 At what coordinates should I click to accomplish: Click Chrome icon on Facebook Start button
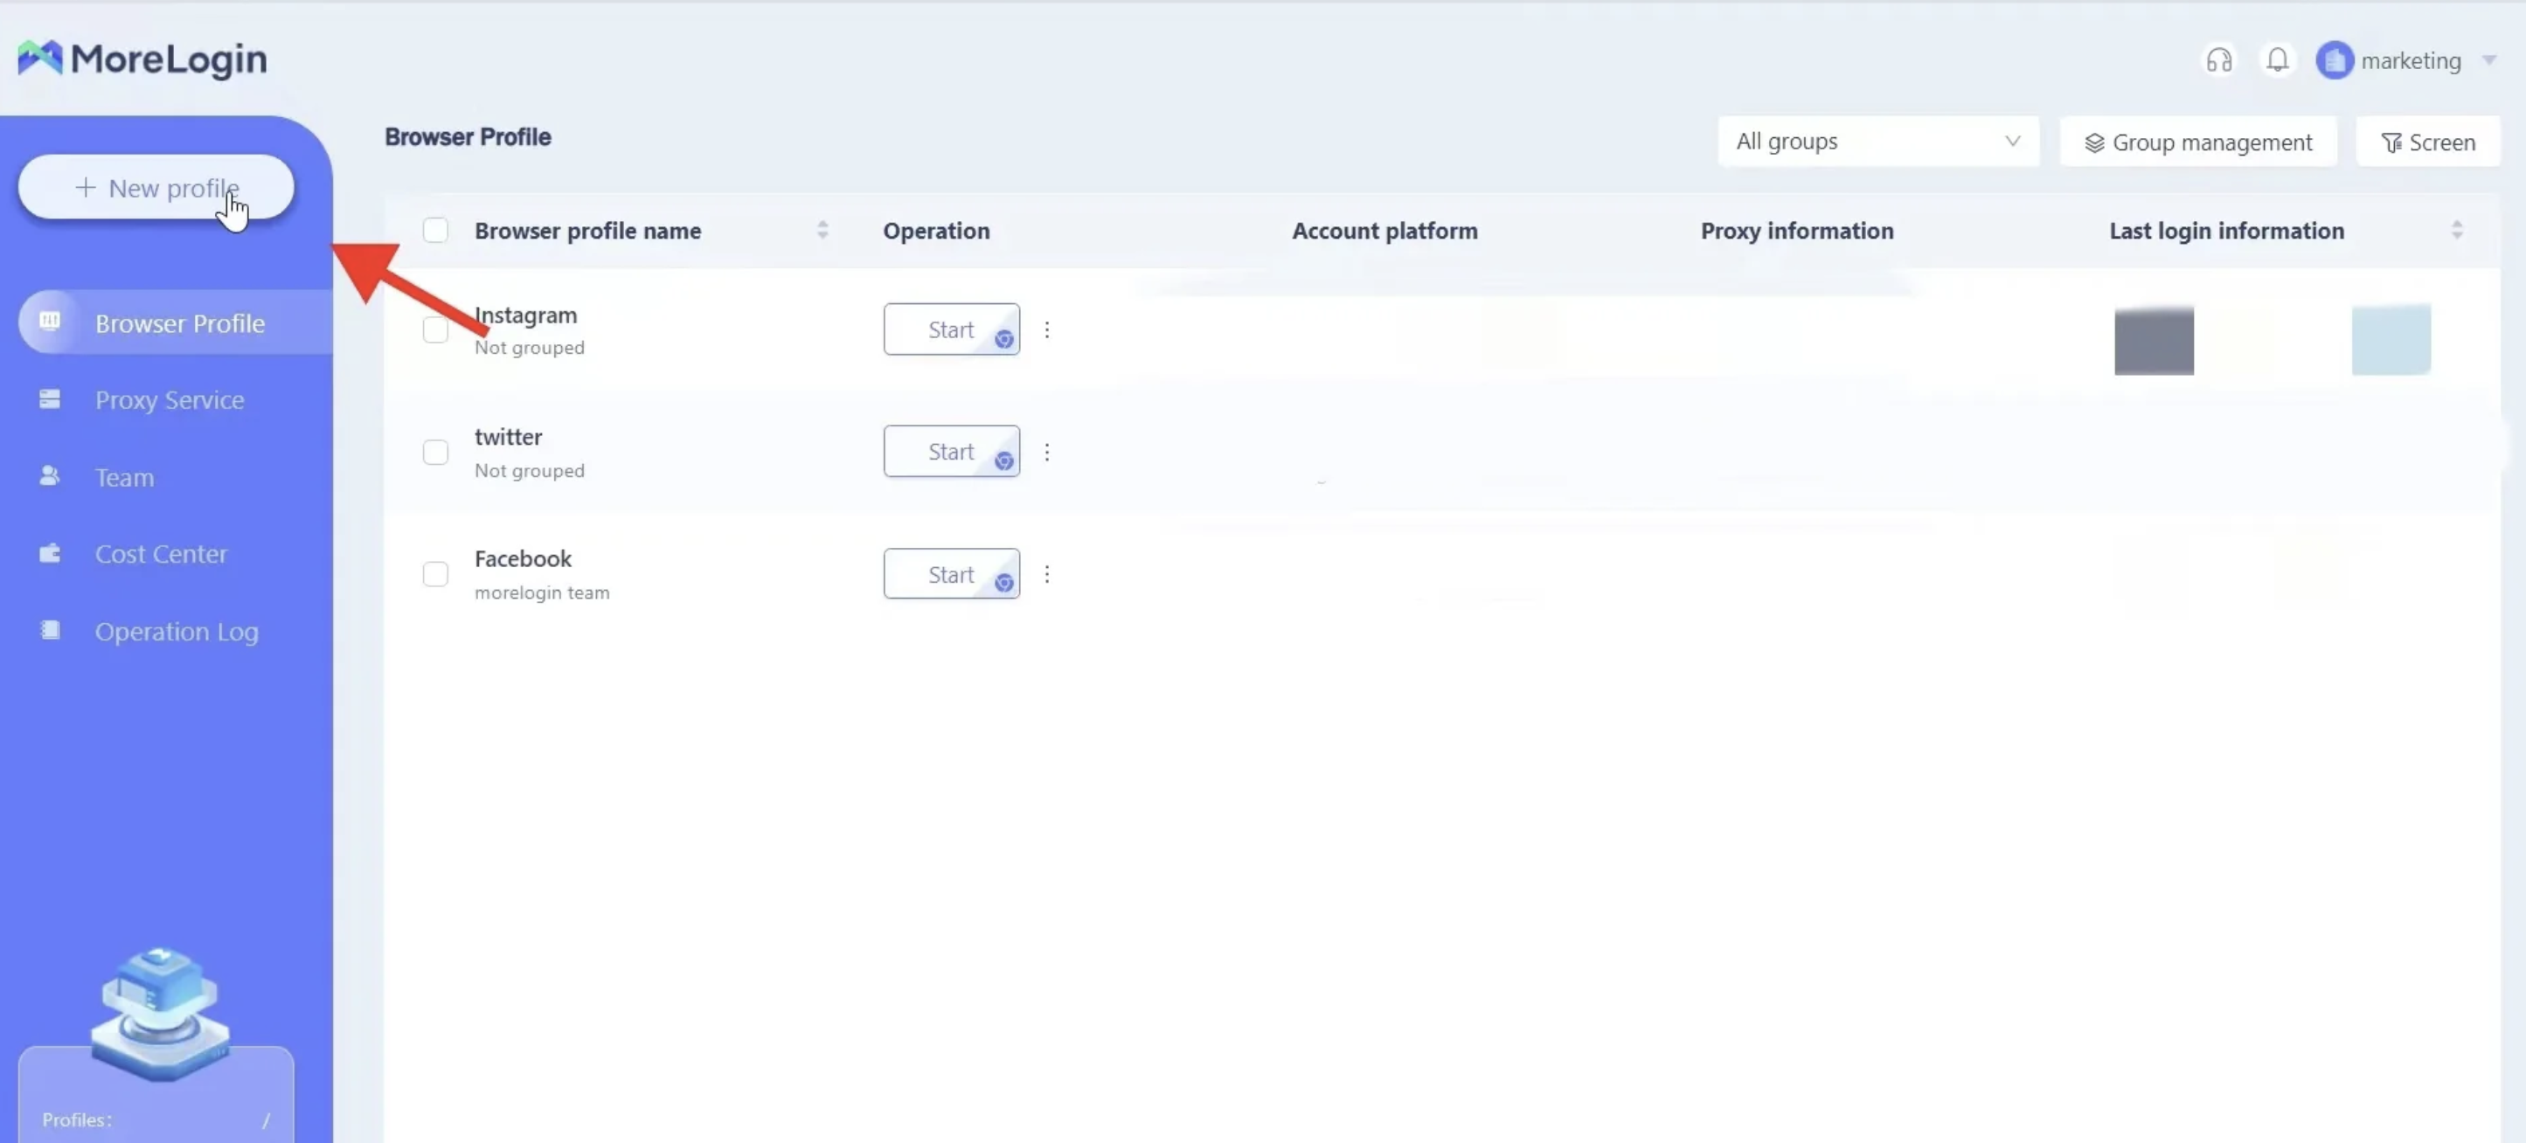point(1003,582)
